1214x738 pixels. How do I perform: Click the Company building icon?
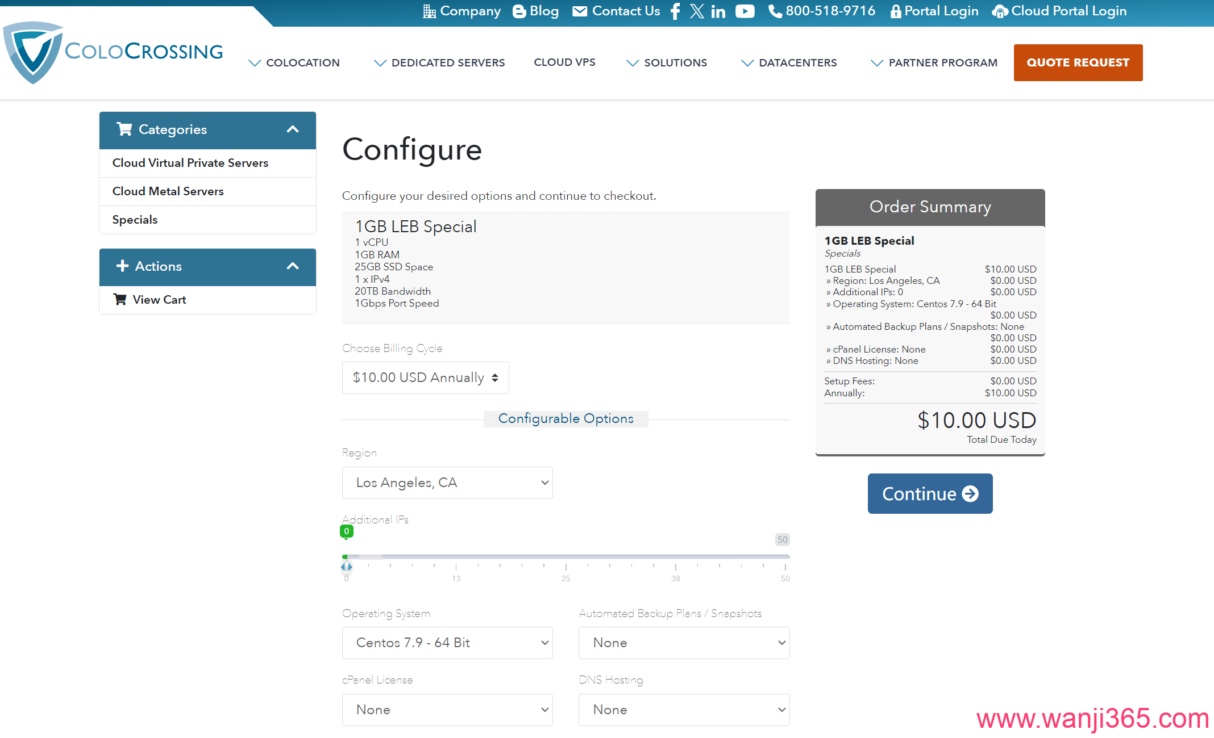click(429, 11)
